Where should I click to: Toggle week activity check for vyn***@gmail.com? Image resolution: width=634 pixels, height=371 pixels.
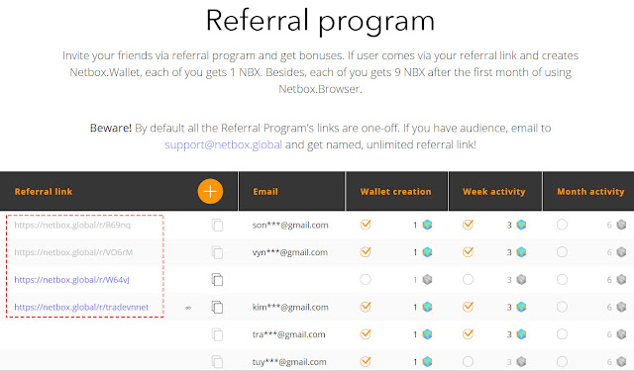point(468,252)
